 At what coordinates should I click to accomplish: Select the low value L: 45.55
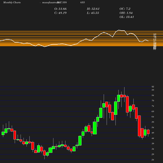pyautogui.click(x=93, y=13)
